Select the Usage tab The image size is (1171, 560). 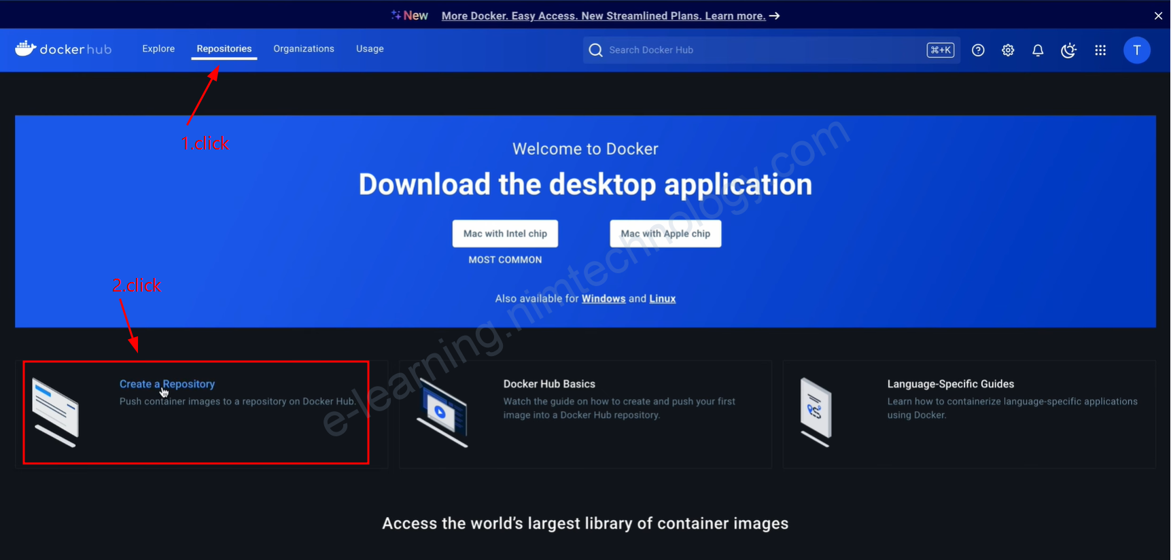(x=370, y=49)
